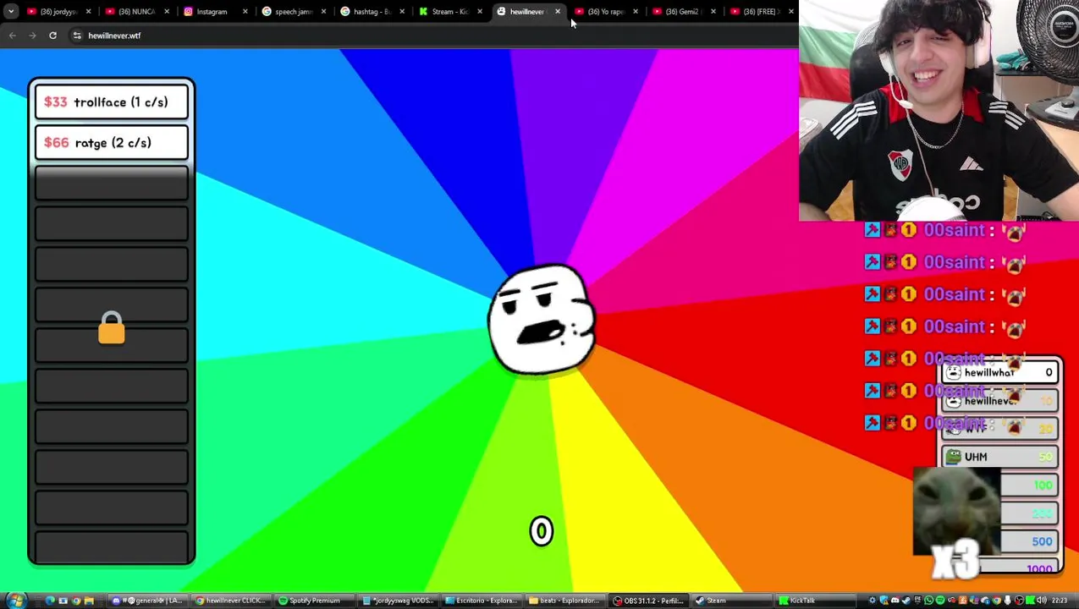This screenshot has height=609, width=1079.
Task: Open the beats Explorador taskbar window
Action: 564,601
